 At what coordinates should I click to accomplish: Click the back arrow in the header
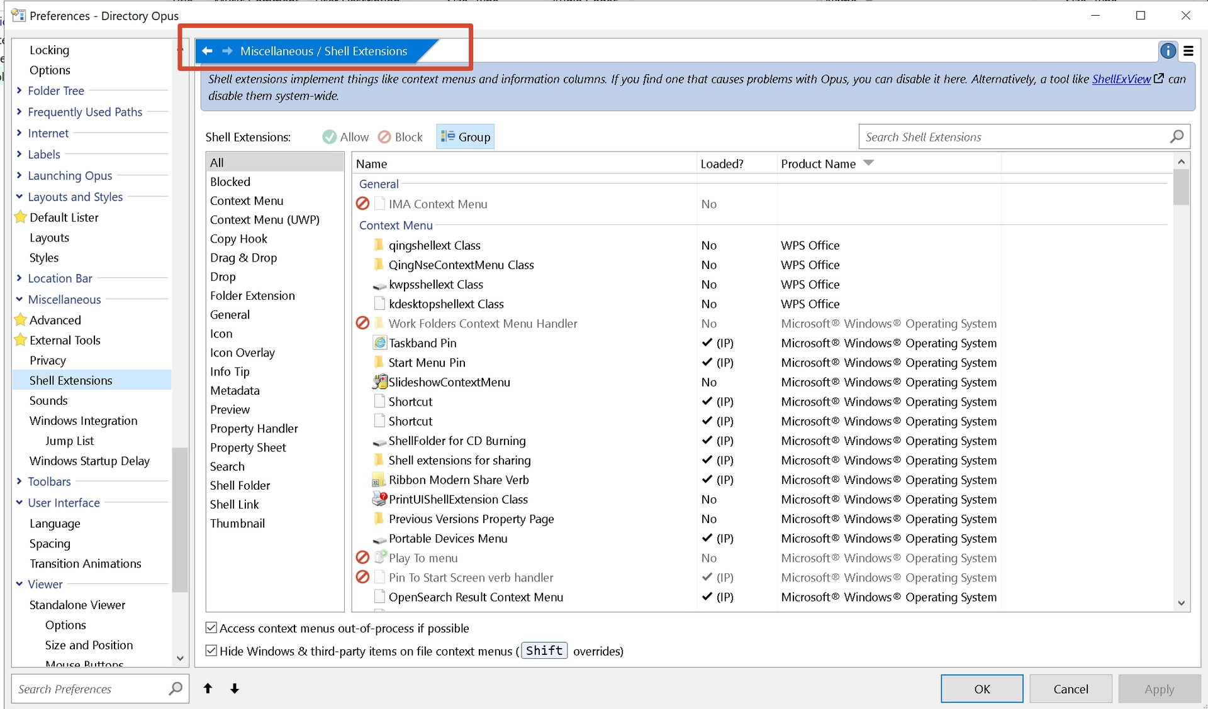207,51
